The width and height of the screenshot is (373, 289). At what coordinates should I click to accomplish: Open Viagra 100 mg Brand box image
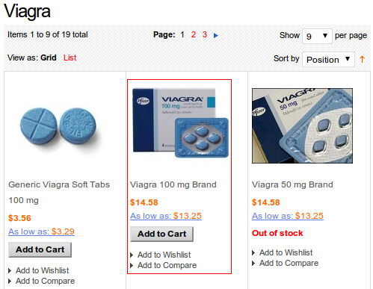180,123
